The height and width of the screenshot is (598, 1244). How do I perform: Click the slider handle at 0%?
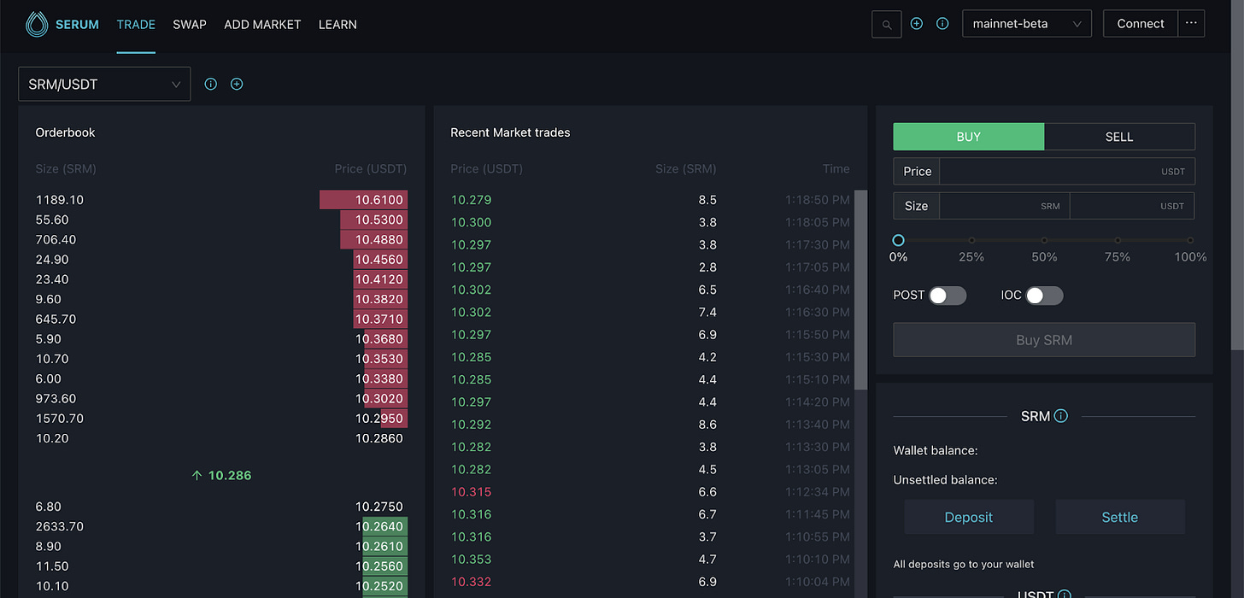pyautogui.click(x=898, y=240)
